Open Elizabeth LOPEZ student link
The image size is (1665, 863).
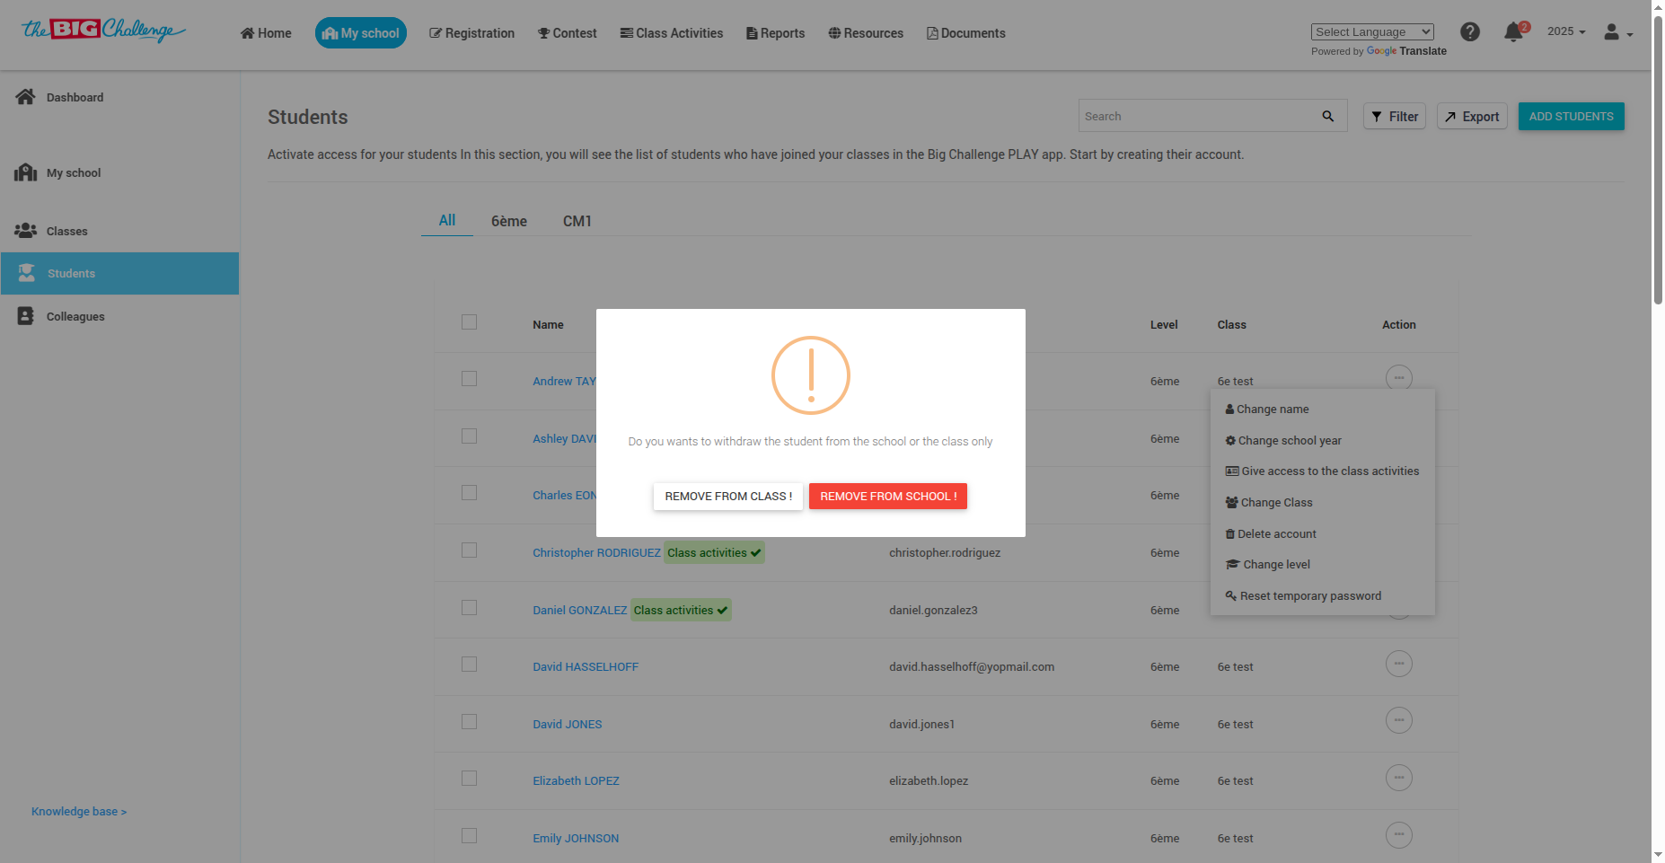pyautogui.click(x=576, y=780)
